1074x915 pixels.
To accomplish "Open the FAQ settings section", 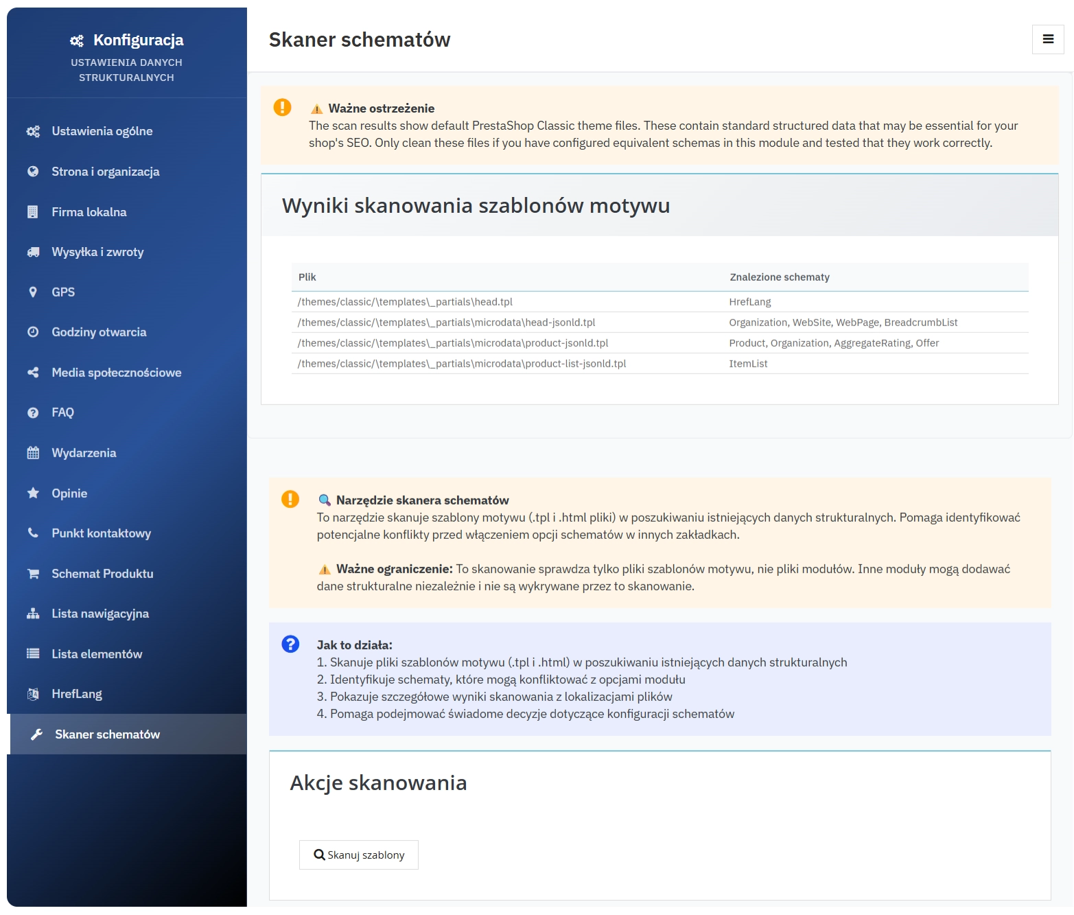I will (62, 413).
